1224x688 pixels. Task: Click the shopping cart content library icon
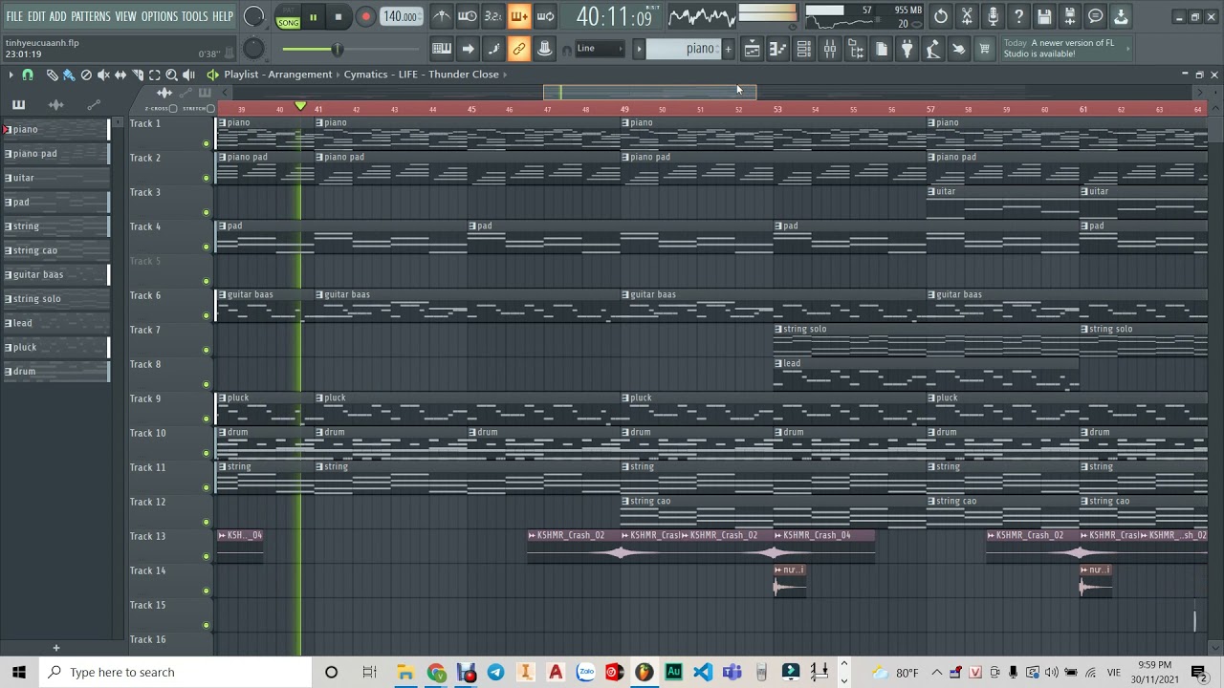point(984,49)
